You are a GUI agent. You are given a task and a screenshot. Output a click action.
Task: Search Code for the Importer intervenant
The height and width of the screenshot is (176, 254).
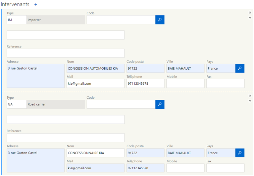coord(160,20)
